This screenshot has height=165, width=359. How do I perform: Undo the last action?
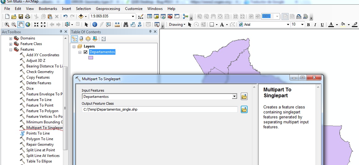(x=65, y=16)
